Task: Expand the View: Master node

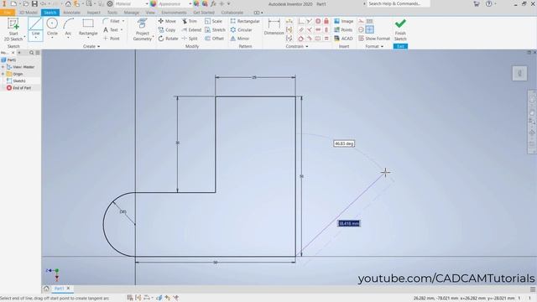Action: click(3, 67)
